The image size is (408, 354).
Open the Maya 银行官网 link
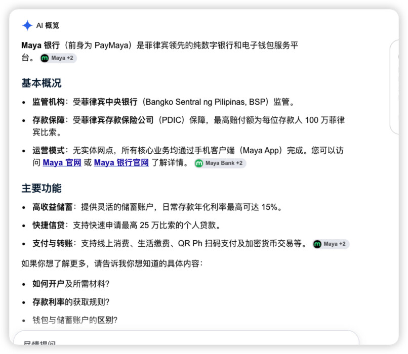point(121,163)
